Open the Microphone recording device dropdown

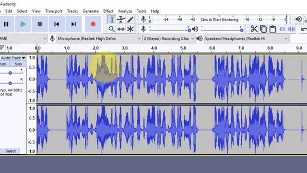(x=99, y=38)
